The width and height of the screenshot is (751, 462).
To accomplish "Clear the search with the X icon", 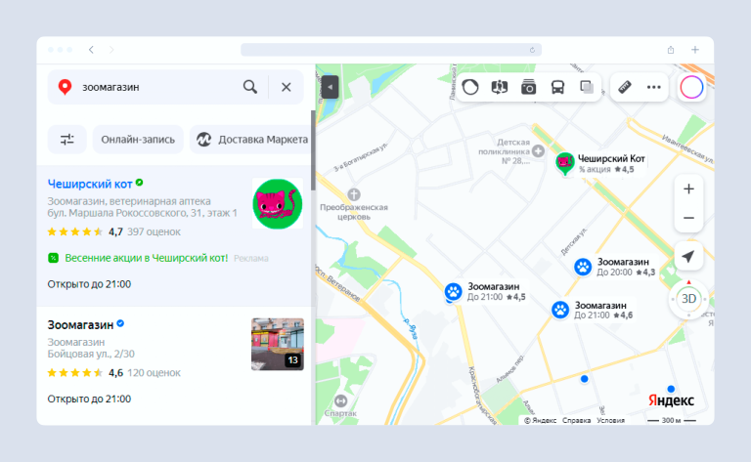I will coord(287,87).
